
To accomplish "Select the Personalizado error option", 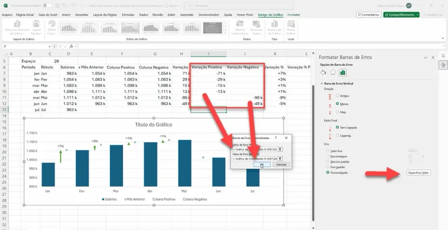I will tap(328, 172).
